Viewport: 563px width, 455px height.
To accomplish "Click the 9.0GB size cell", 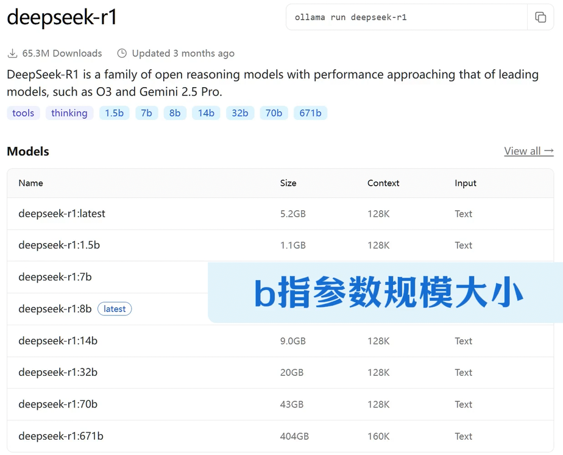I will (x=293, y=341).
